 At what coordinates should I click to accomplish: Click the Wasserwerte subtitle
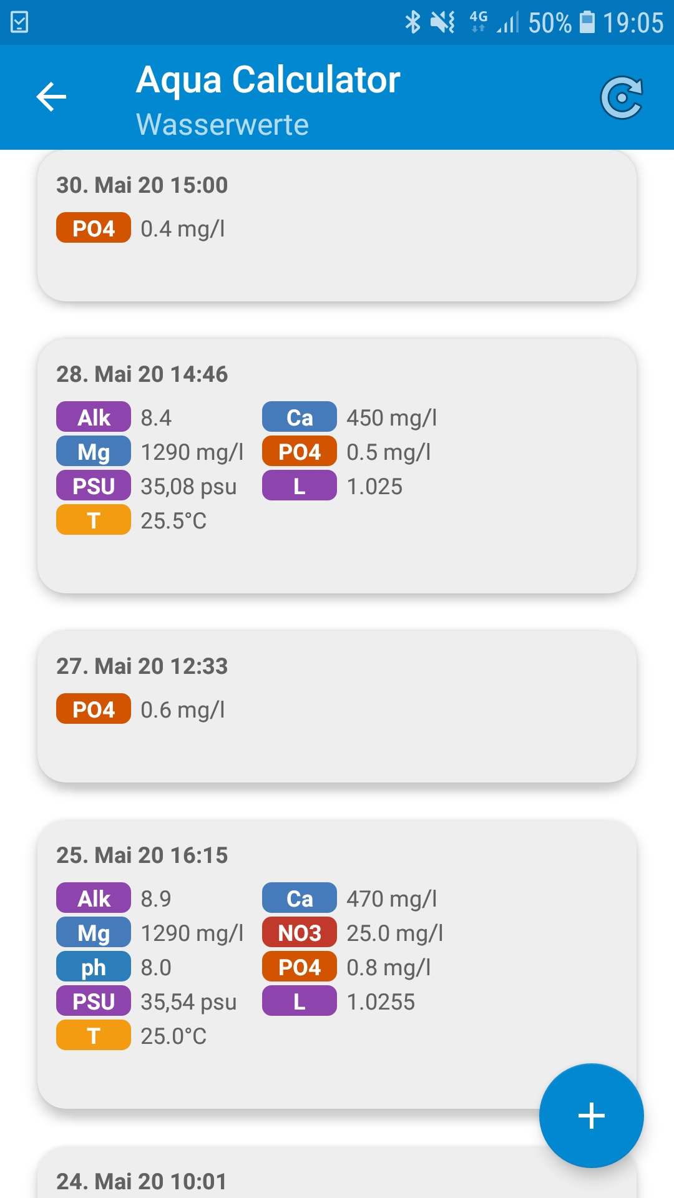(222, 124)
